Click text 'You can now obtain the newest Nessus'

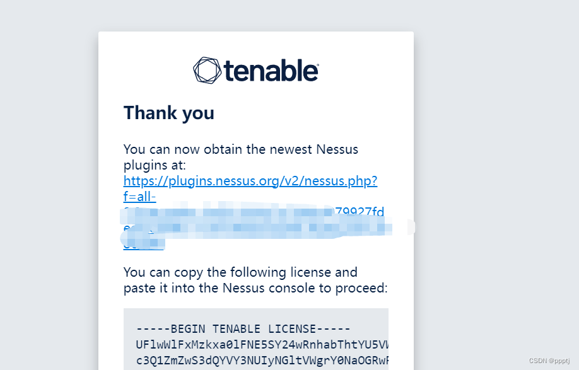(241, 149)
